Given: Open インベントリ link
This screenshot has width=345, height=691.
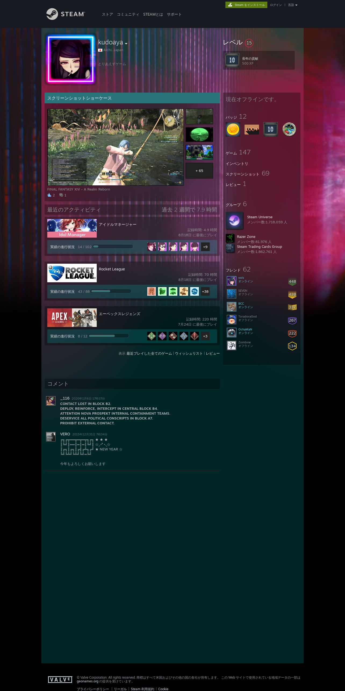Looking at the screenshot, I should point(237,164).
